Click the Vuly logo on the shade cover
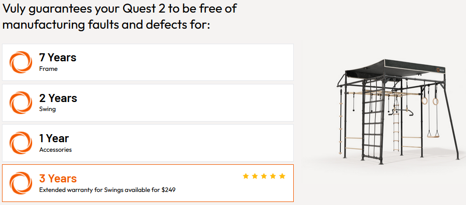Image resolution: width=466 pixels, height=205 pixels. (441, 70)
